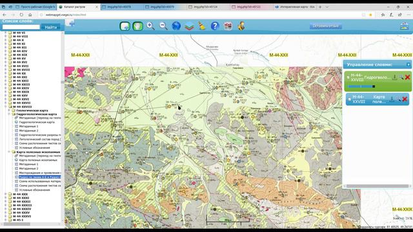Go to browser home page icon
Viewport: 413px width, 232px height.
click(30, 15)
